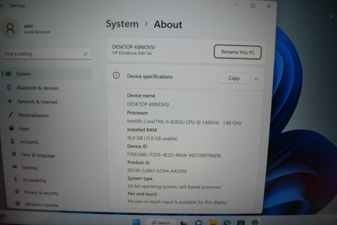The width and height of the screenshot is (337, 225).
Task: Open the Windows Start button
Action: click(x=136, y=222)
